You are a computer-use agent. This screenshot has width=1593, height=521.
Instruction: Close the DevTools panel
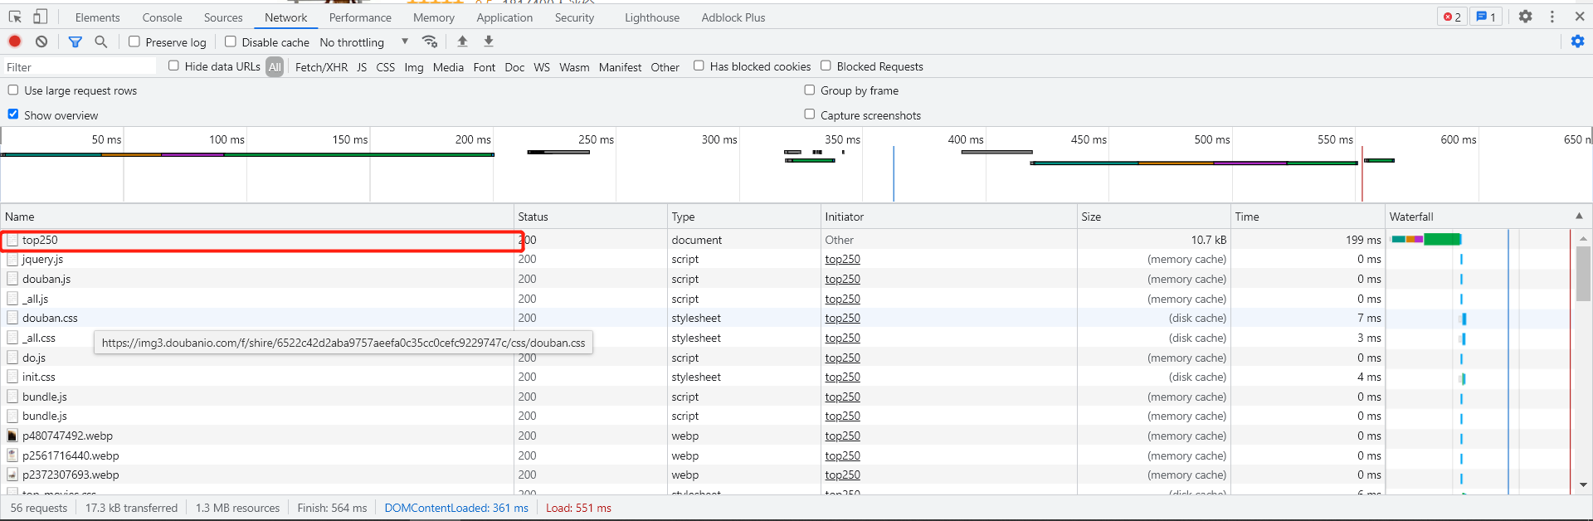point(1580,17)
